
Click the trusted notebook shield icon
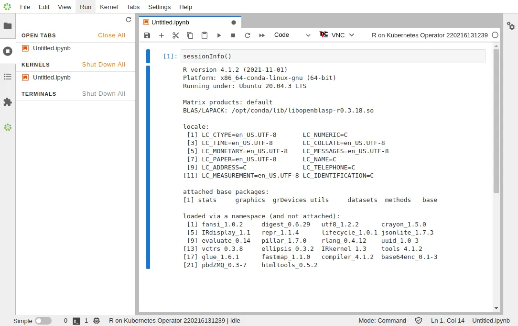tap(419, 320)
